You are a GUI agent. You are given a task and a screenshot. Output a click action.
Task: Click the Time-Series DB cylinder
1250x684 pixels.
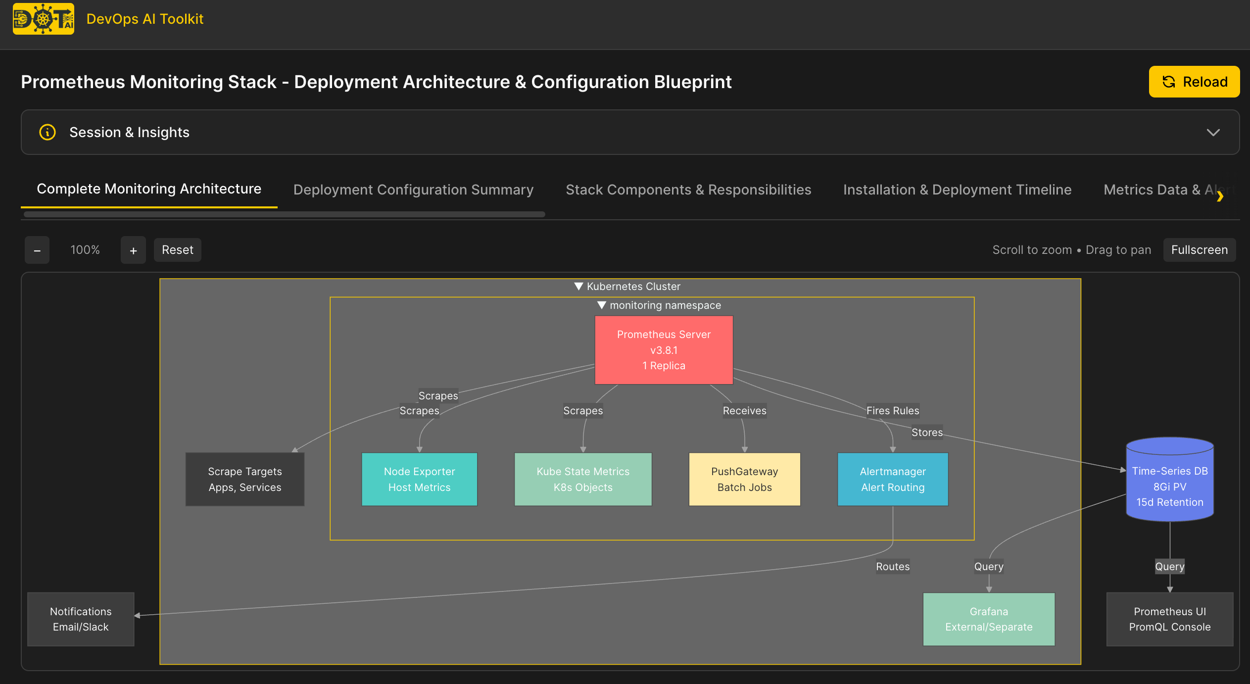[x=1170, y=479]
